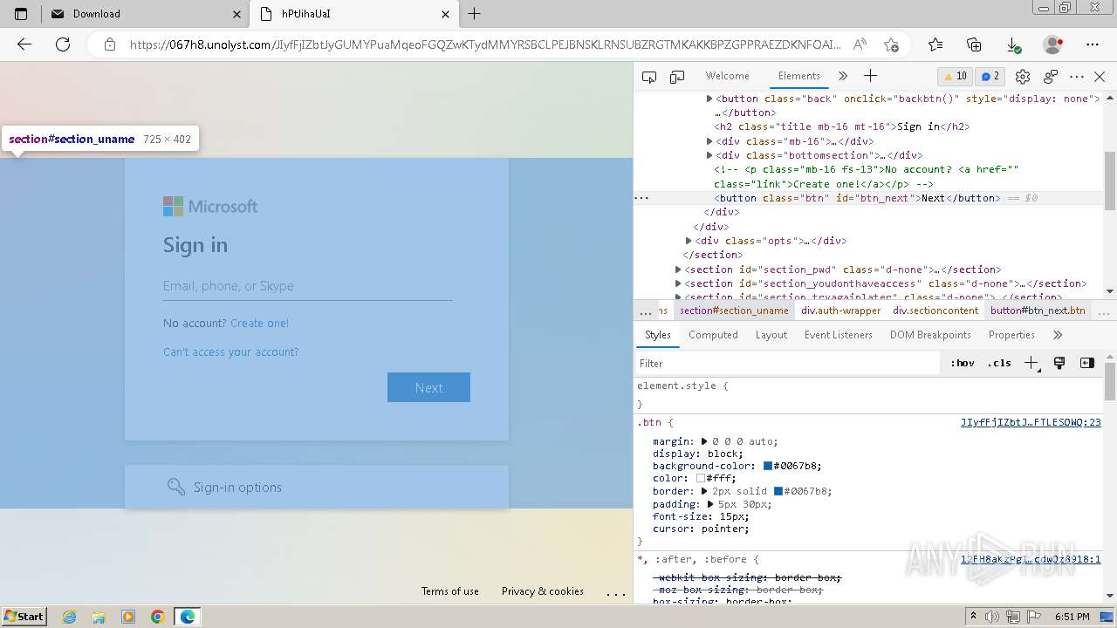
Task: Go back to the previous page
Action: pos(24,44)
